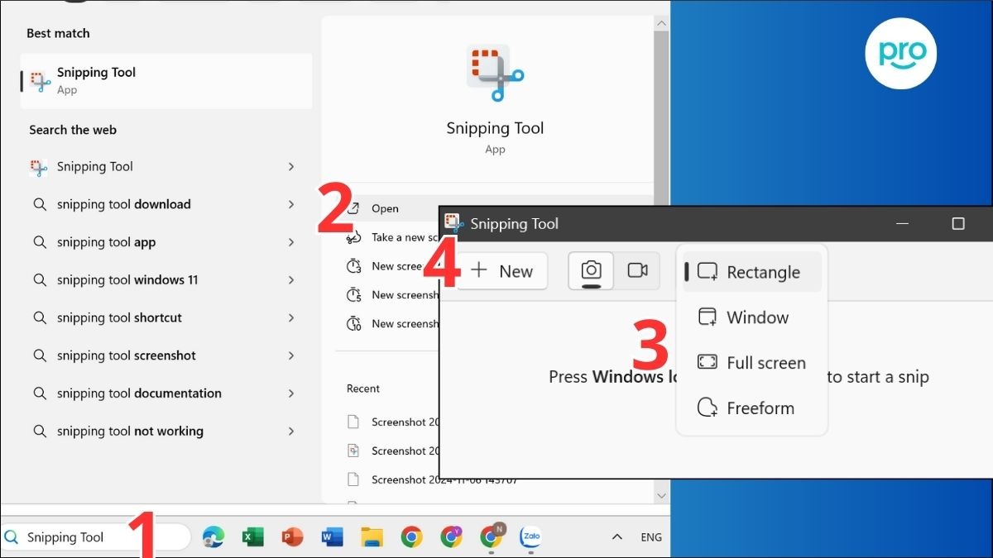Click ENG language indicator
This screenshot has width=993, height=558.
[x=651, y=537]
